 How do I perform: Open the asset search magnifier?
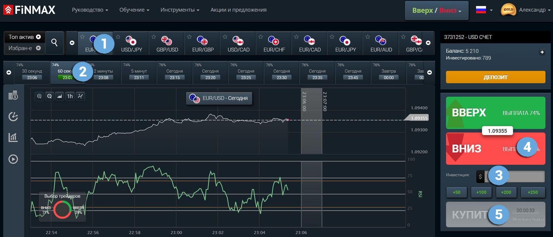(x=54, y=43)
